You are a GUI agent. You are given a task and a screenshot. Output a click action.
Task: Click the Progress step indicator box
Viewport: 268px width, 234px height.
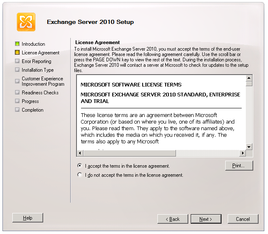pos(17,101)
